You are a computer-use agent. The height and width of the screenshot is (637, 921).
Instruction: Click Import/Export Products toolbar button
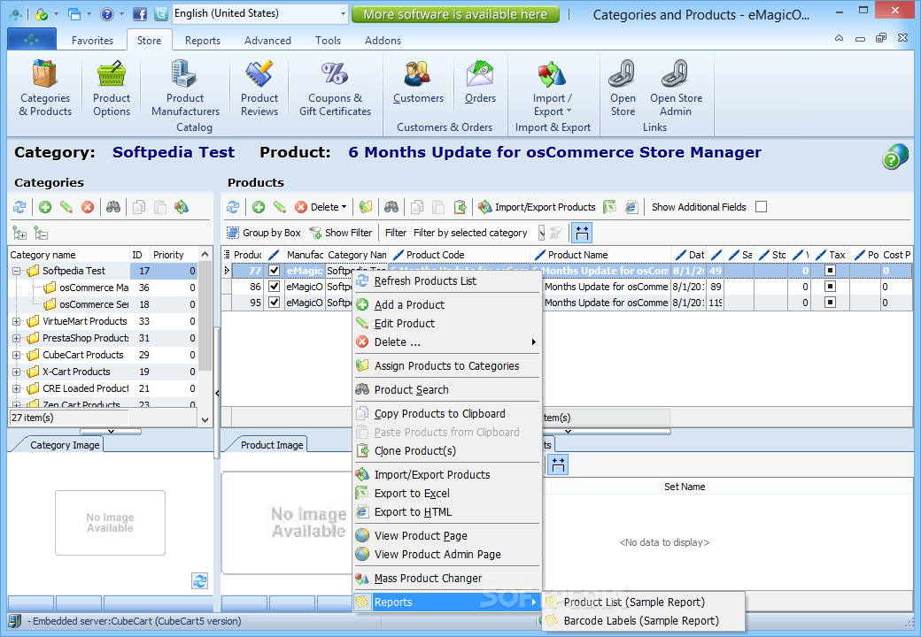537,207
